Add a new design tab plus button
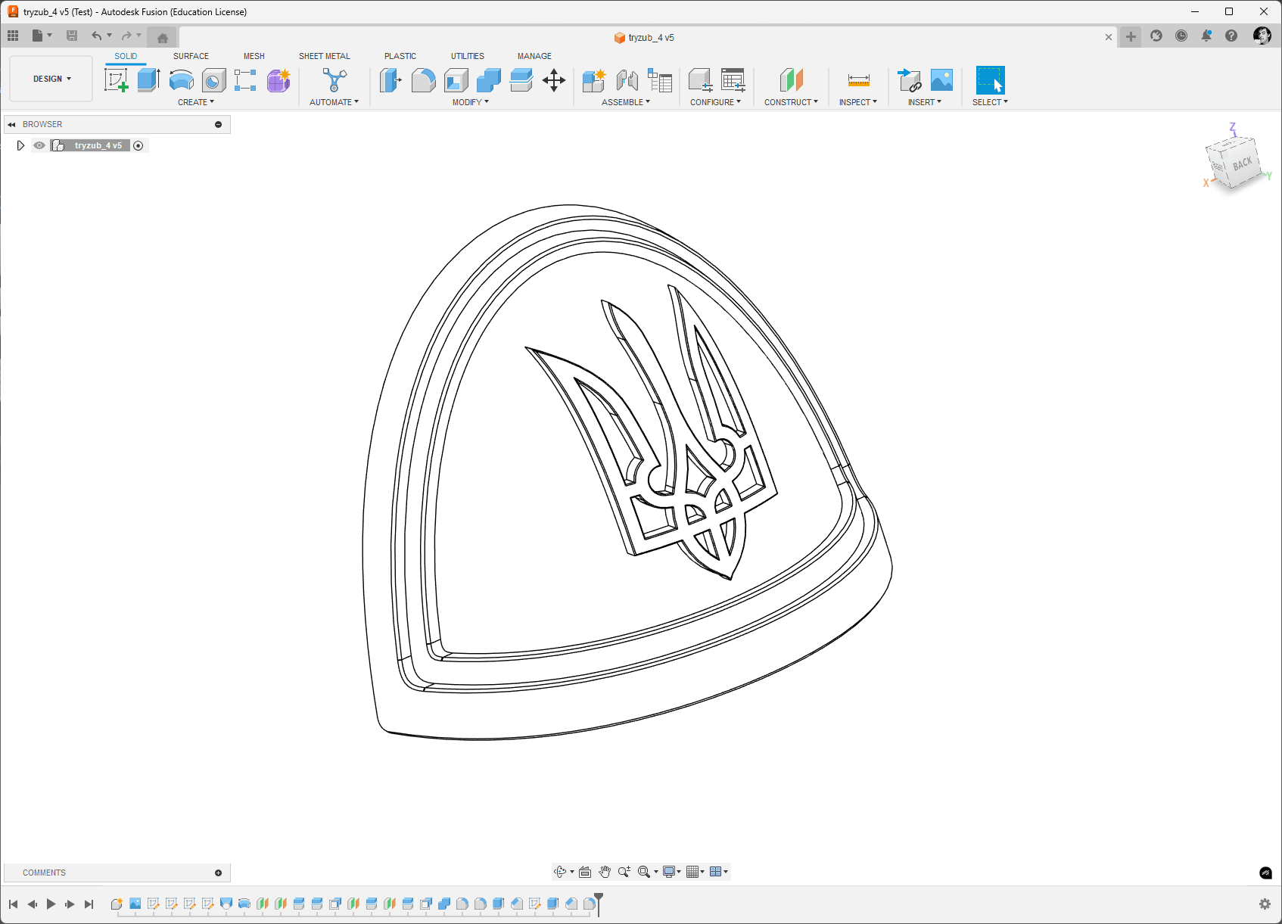Screen dimensions: 1282x924 (1131, 36)
